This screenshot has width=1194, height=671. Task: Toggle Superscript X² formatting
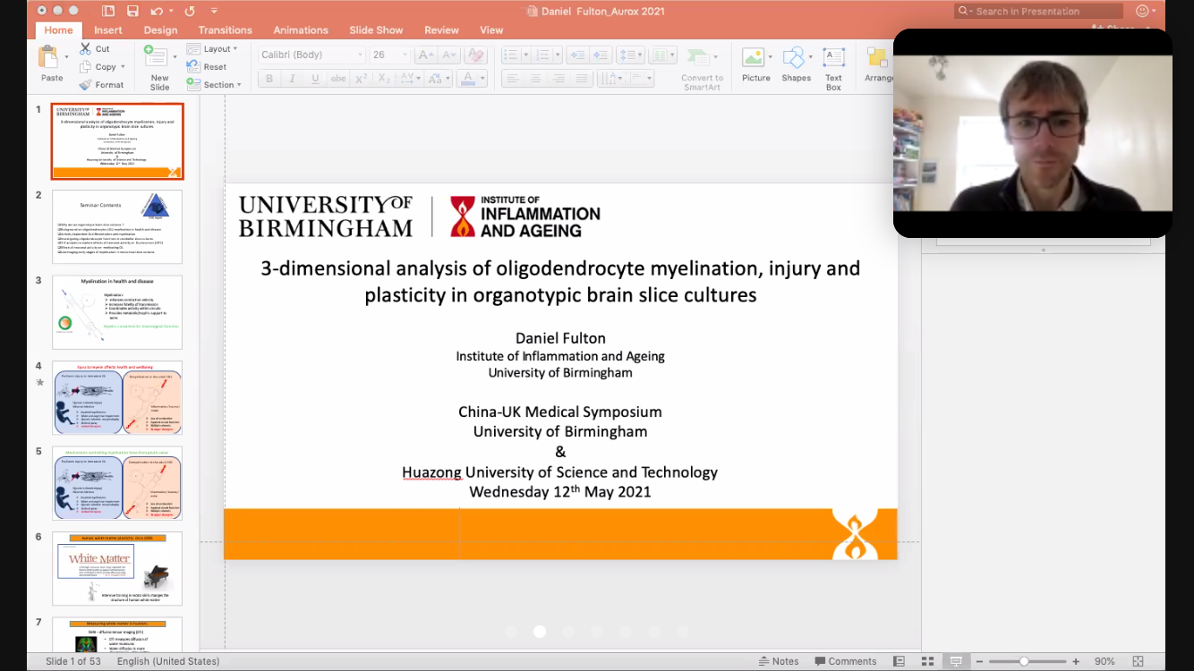[x=362, y=79]
